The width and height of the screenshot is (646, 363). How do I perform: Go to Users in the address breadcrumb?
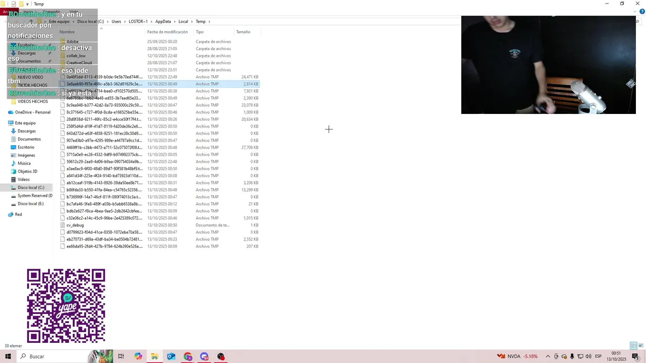point(116,22)
